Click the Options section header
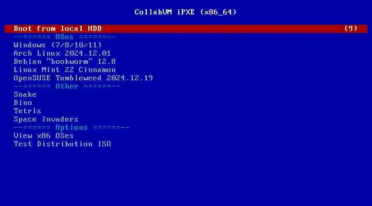Screen dimensions: 372x206 click(71, 128)
